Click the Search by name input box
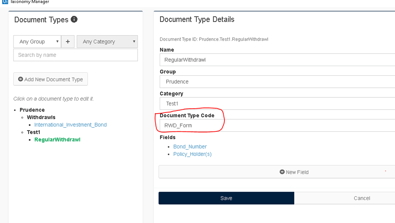Image resolution: width=395 pixels, height=223 pixels. (x=75, y=54)
